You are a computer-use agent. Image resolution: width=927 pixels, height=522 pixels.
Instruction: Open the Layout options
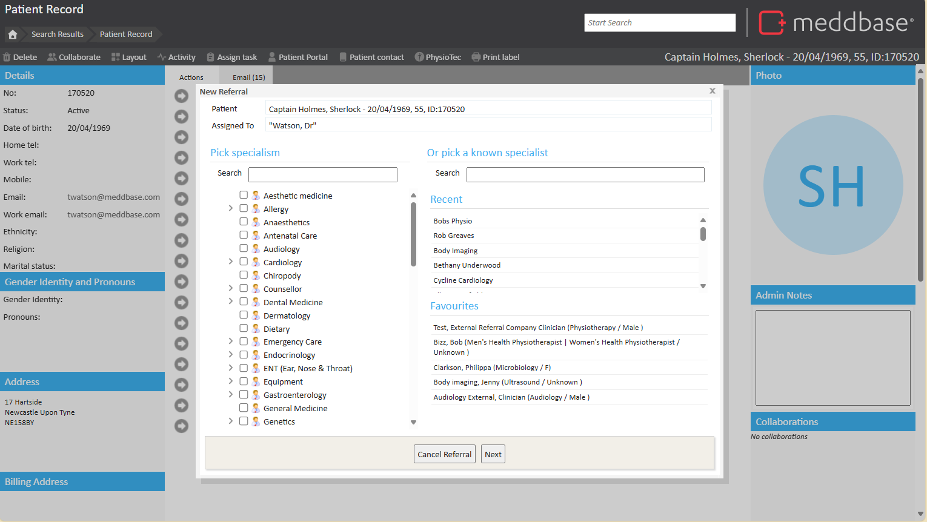(128, 58)
